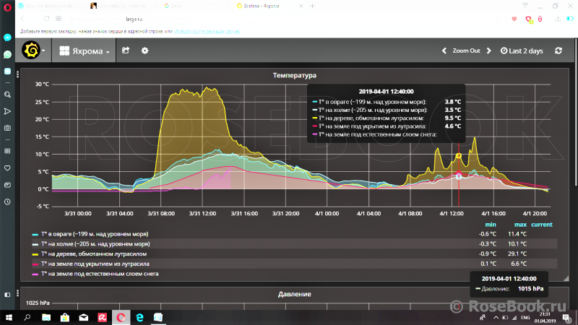Click yellow color swatch of 'на дереве' series
578x325 pixels.
pyautogui.click(x=35, y=254)
